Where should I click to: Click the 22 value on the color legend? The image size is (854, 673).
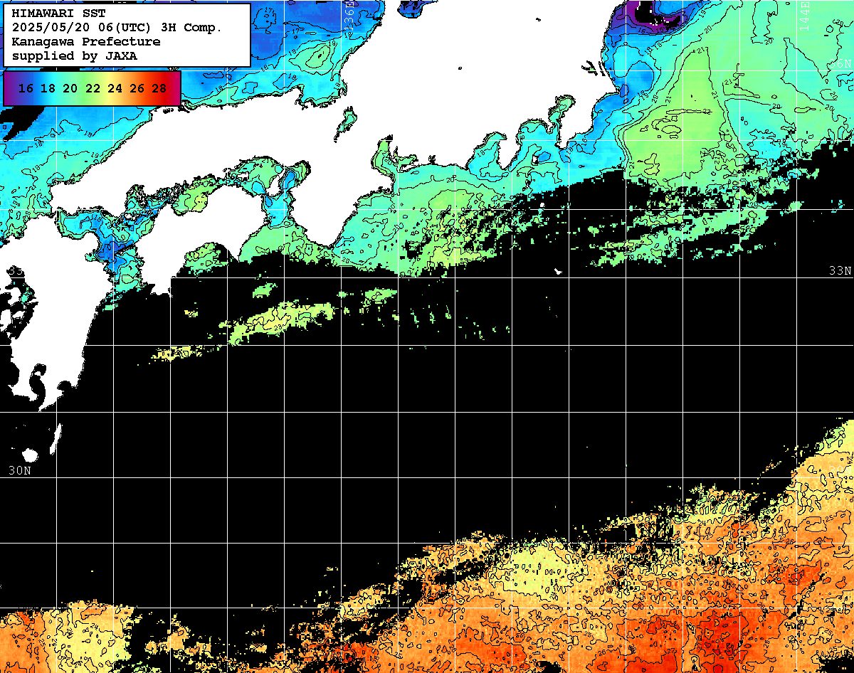(x=93, y=88)
